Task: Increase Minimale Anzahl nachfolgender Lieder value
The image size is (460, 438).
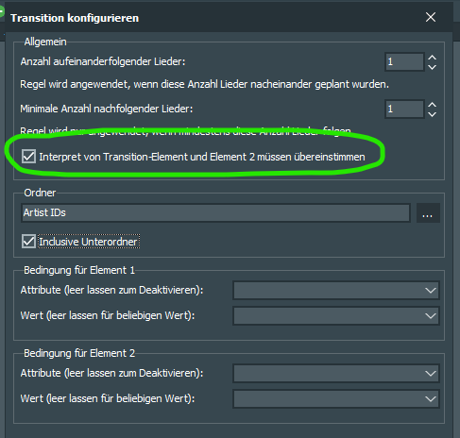Action: [433, 105]
